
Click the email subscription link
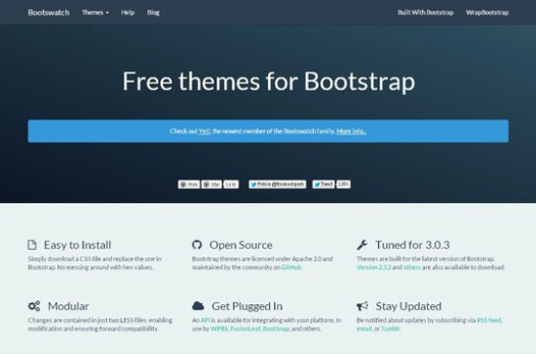click(x=364, y=329)
